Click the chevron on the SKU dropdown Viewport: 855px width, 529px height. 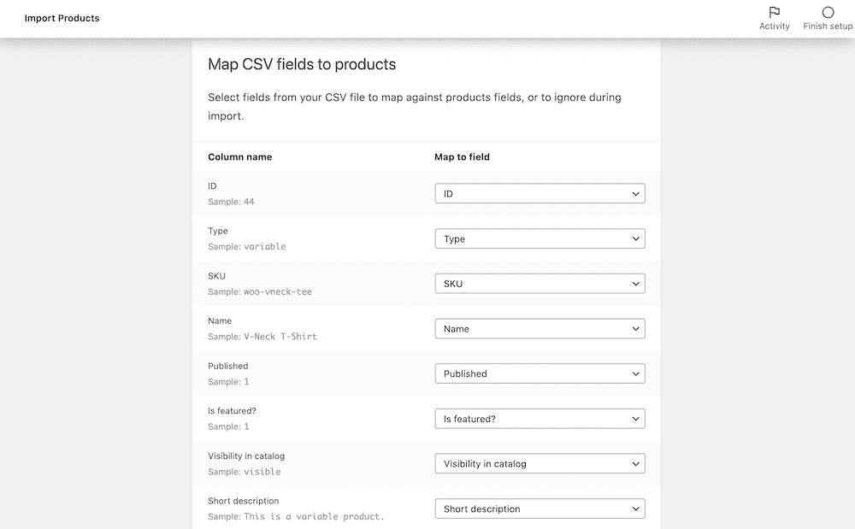pos(636,283)
